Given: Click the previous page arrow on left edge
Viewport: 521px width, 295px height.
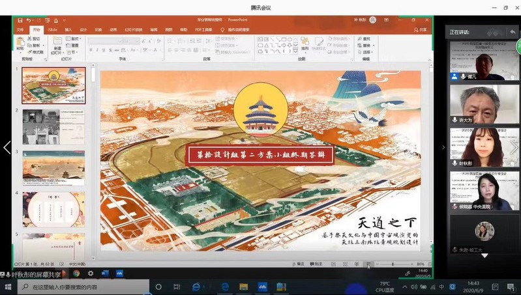Looking at the screenshot, I should (x=7, y=147).
